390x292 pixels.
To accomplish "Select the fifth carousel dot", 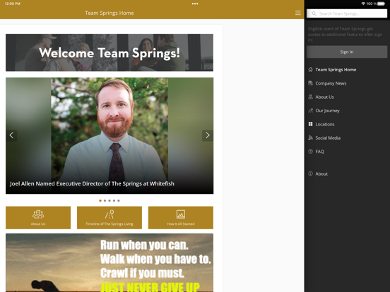I will pyautogui.click(x=119, y=200).
